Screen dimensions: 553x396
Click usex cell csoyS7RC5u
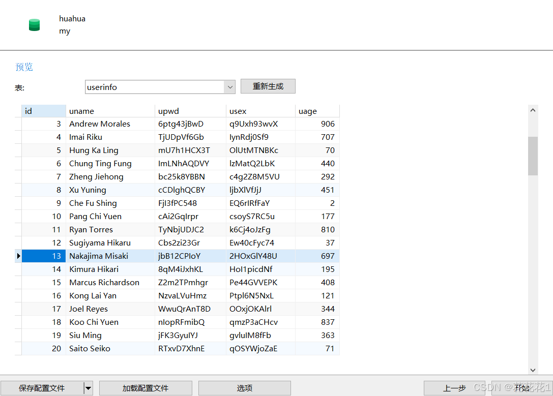pos(260,217)
